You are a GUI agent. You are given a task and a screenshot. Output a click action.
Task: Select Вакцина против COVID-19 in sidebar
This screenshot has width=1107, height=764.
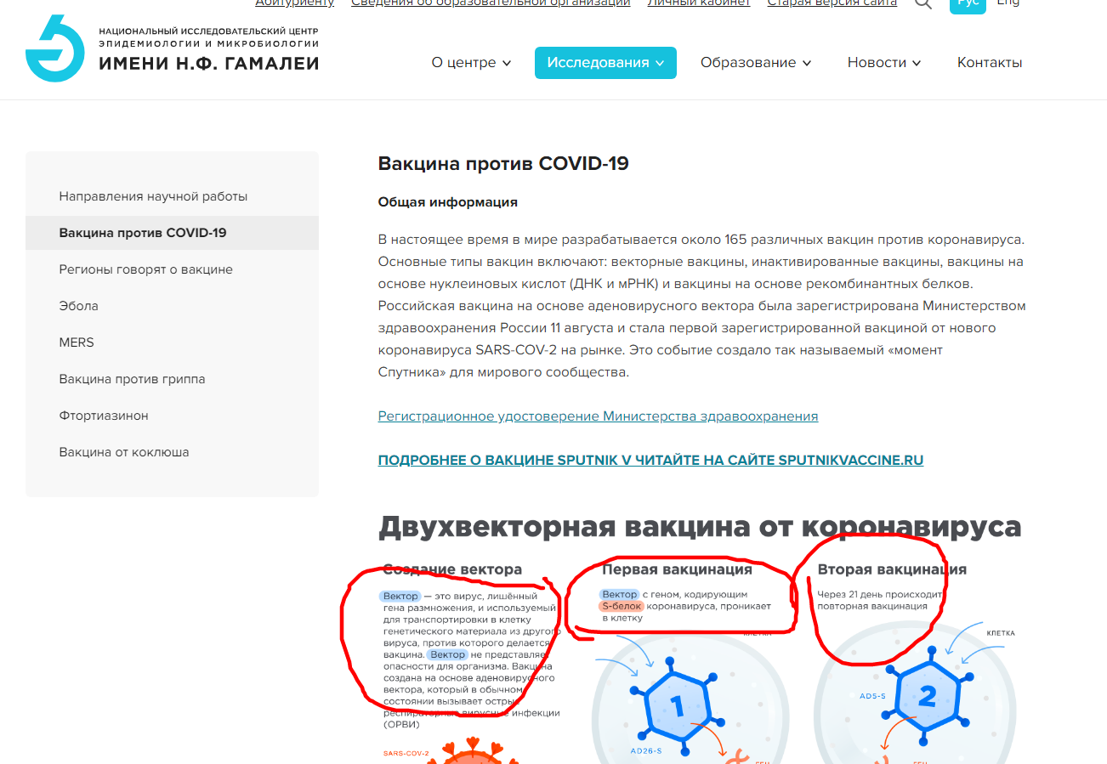point(172,233)
